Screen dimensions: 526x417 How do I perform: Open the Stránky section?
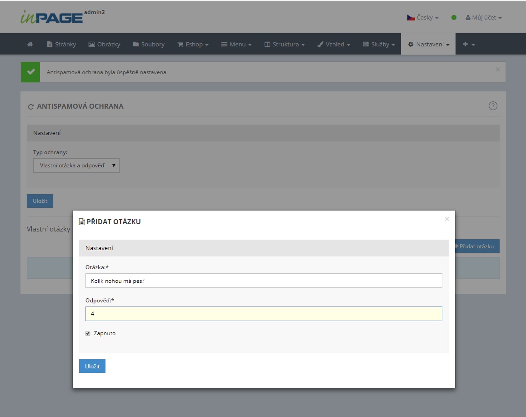[x=61, y=45]
